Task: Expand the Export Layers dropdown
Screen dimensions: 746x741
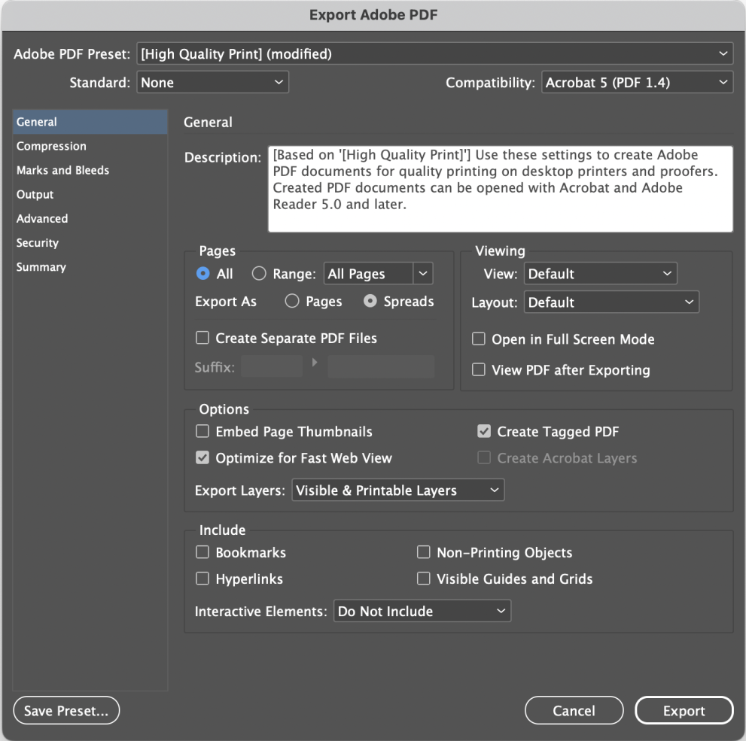Action: [397, 490]
